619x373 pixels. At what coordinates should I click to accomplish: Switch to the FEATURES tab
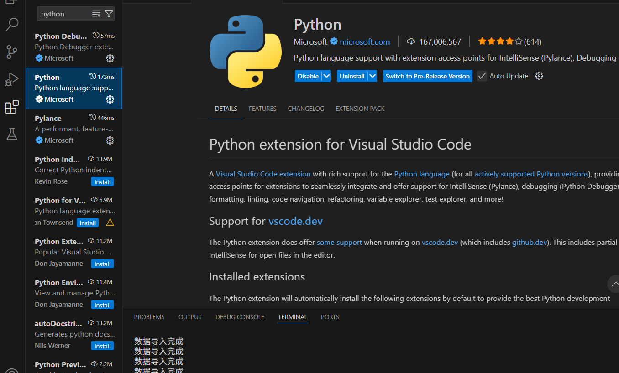[262, 109]
